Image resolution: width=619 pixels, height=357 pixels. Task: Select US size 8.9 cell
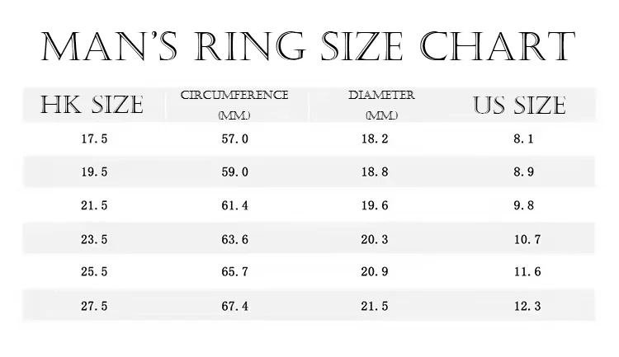pyautogui.click(x=523, y=172)
